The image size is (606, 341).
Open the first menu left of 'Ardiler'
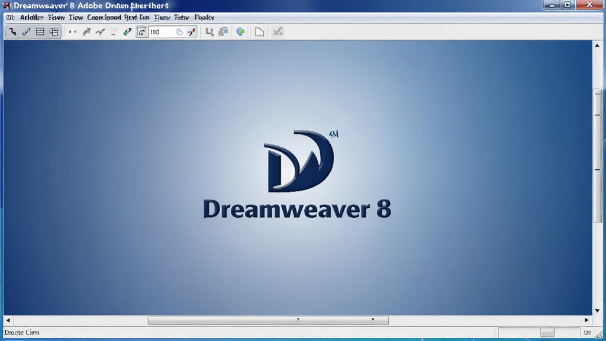(x=11, y=17)
